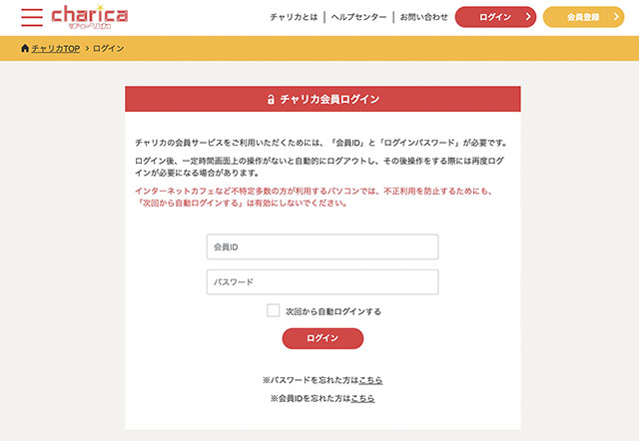Screen dimensions: 639x441
Task: Click the home icon in breadcrumb
Action: 25,48
